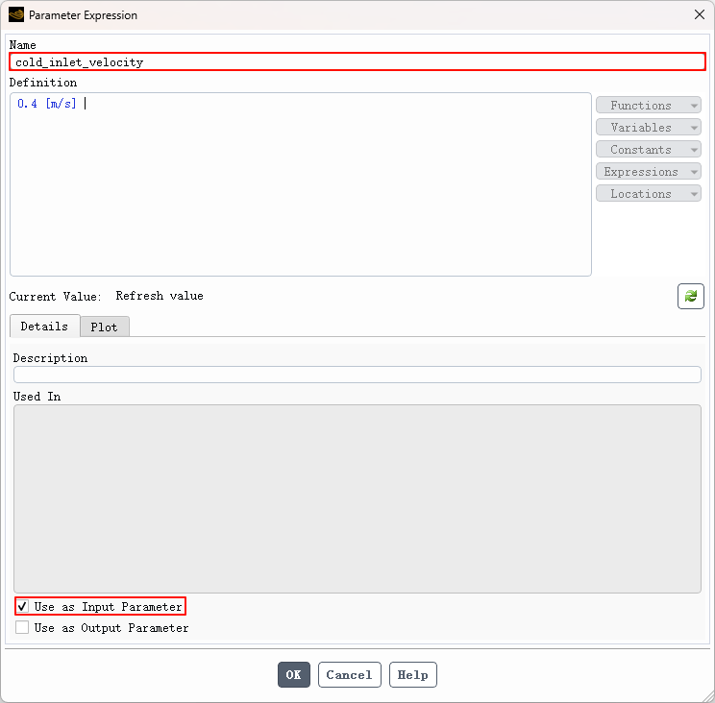Open the Variables dropdown
715x703 pixels.
coord(648,127)
